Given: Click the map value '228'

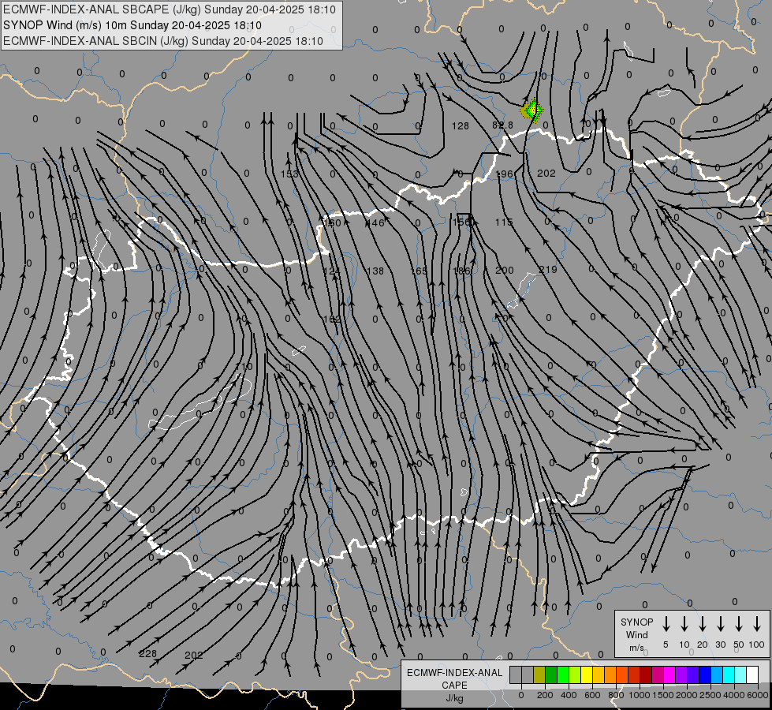Looking at the screenshot, I should tap(147, 653).
